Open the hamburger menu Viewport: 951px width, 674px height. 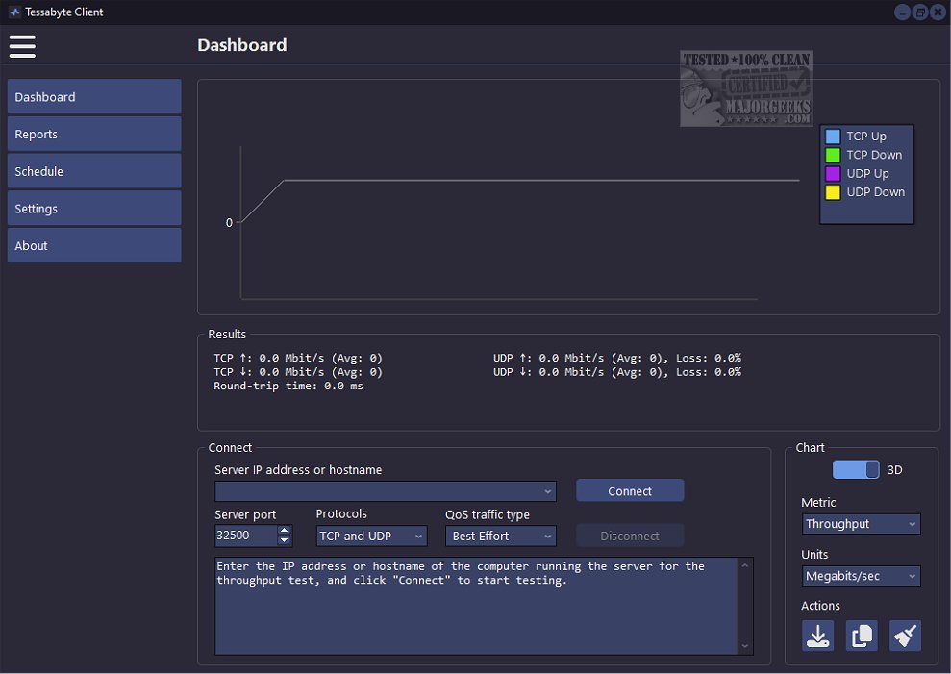(22, 45)
